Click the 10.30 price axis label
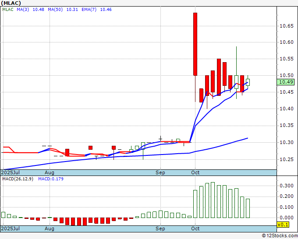298x239 pixels. coord(287,142)
